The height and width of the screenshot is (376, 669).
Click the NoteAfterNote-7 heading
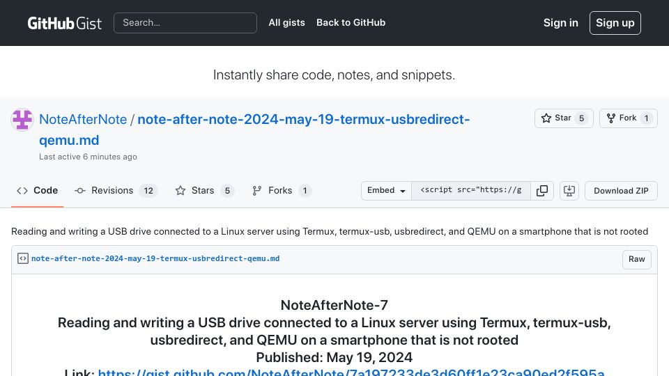[x=334, y=305]
